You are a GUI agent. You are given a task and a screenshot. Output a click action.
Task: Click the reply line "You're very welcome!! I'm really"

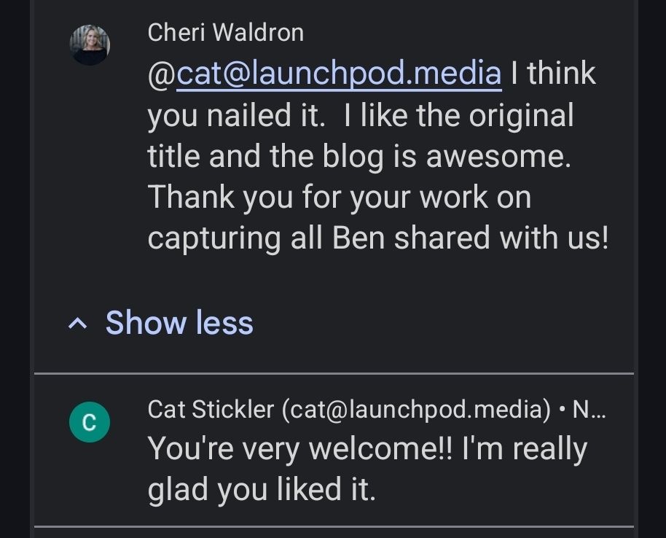pyautogui.click(x=367, y=448)
